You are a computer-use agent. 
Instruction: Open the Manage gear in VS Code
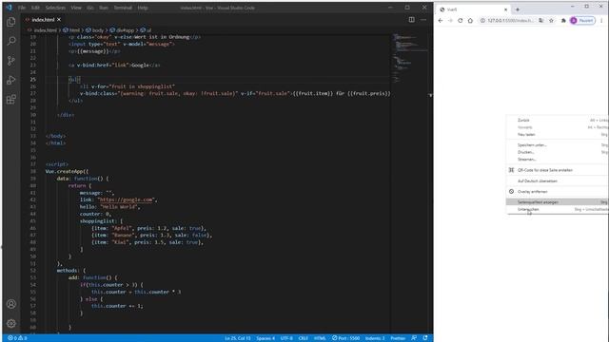coord(11,323)
